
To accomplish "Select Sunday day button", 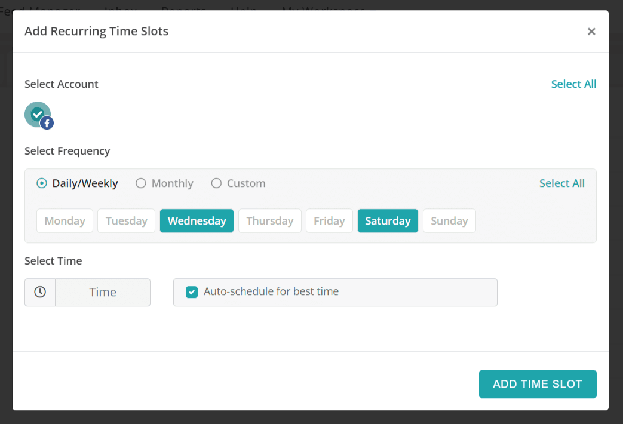I will coord(449,221).
